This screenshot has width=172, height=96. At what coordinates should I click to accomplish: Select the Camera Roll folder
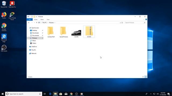(x=51, y=32)
